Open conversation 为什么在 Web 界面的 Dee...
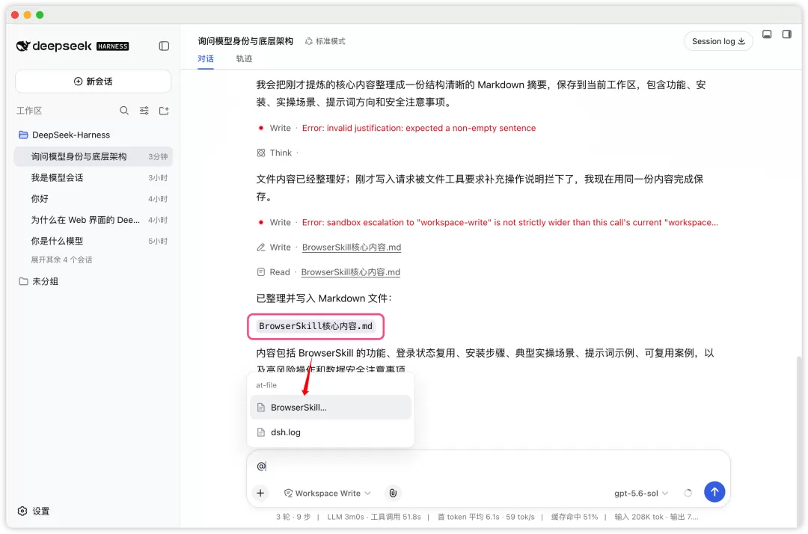Screen dimensions: 808x534 point(94,220)
